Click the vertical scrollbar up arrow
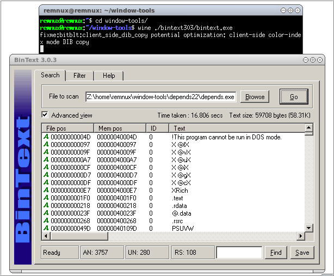Screen dimensions: 334x276 tap(308, 128)
